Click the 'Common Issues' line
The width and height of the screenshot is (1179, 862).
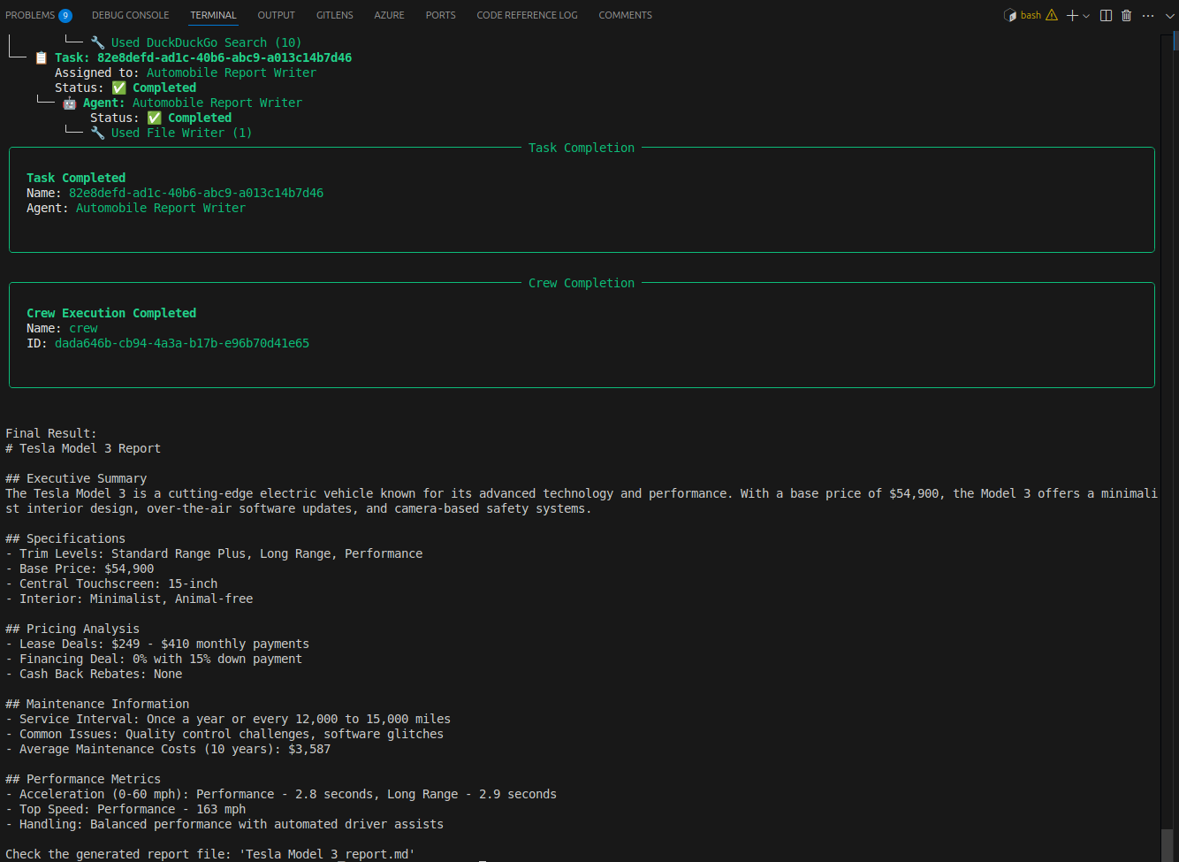224,734
